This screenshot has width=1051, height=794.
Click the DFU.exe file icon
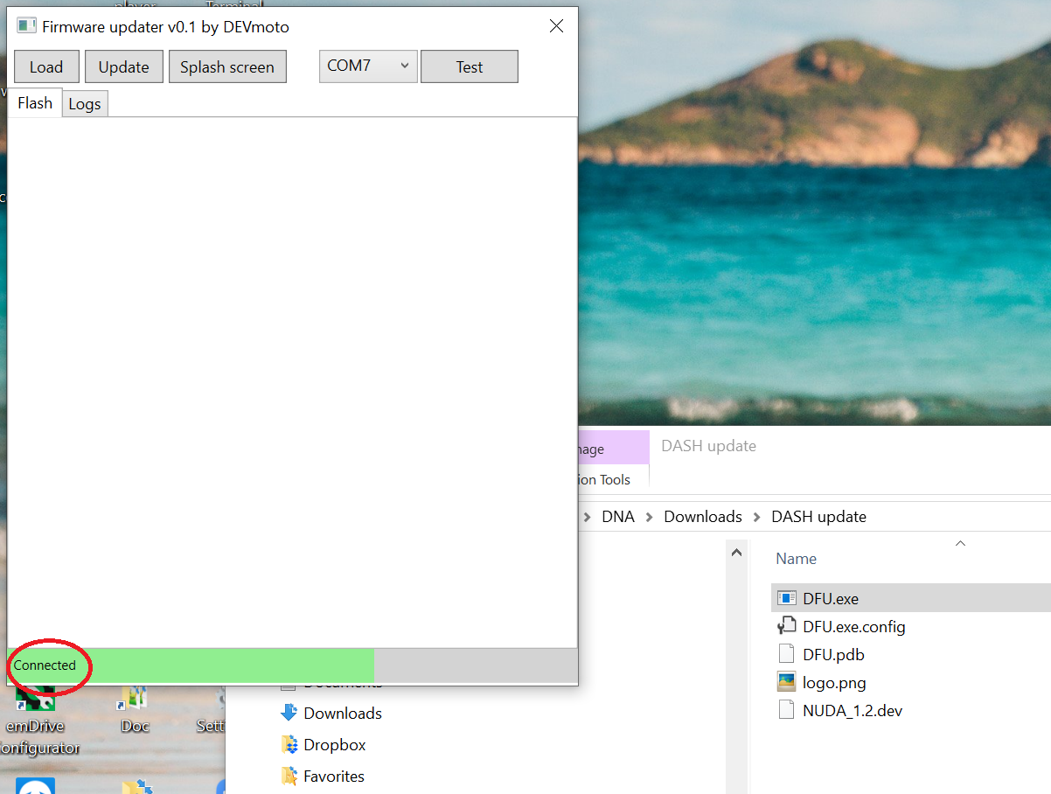click(x=787, y=599)
